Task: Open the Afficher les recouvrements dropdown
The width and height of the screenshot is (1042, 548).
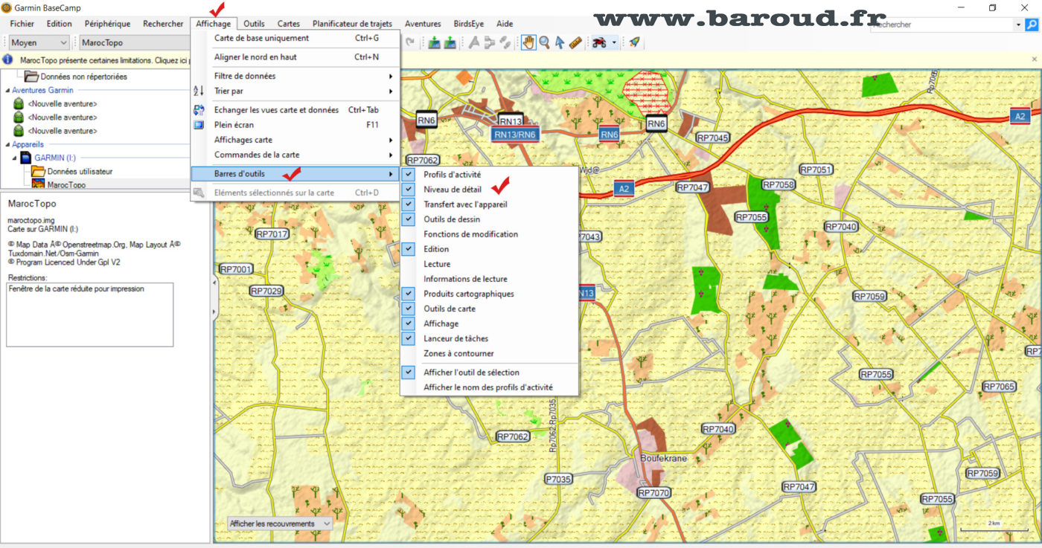Action: 280,523
